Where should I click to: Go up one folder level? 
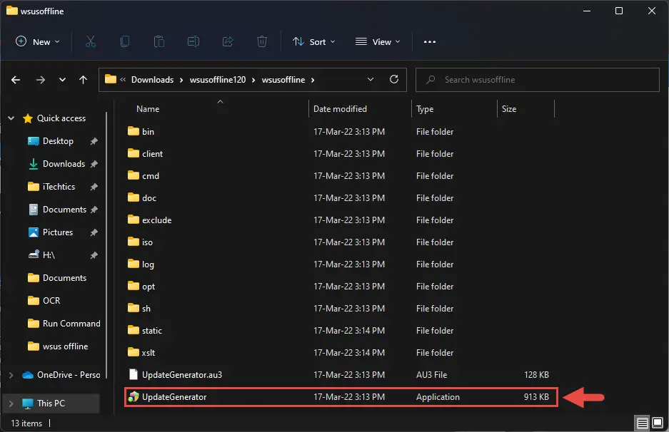[x=84, y=80]
